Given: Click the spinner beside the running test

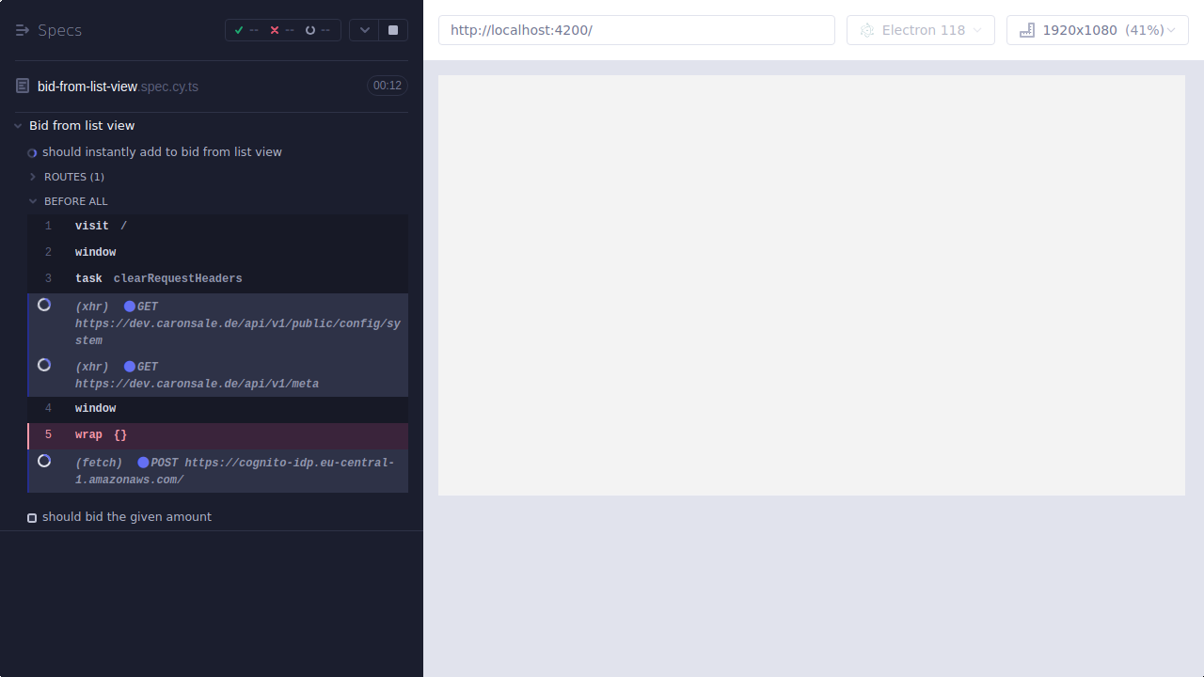Looking at the screenshot, I should coord(32,152).
